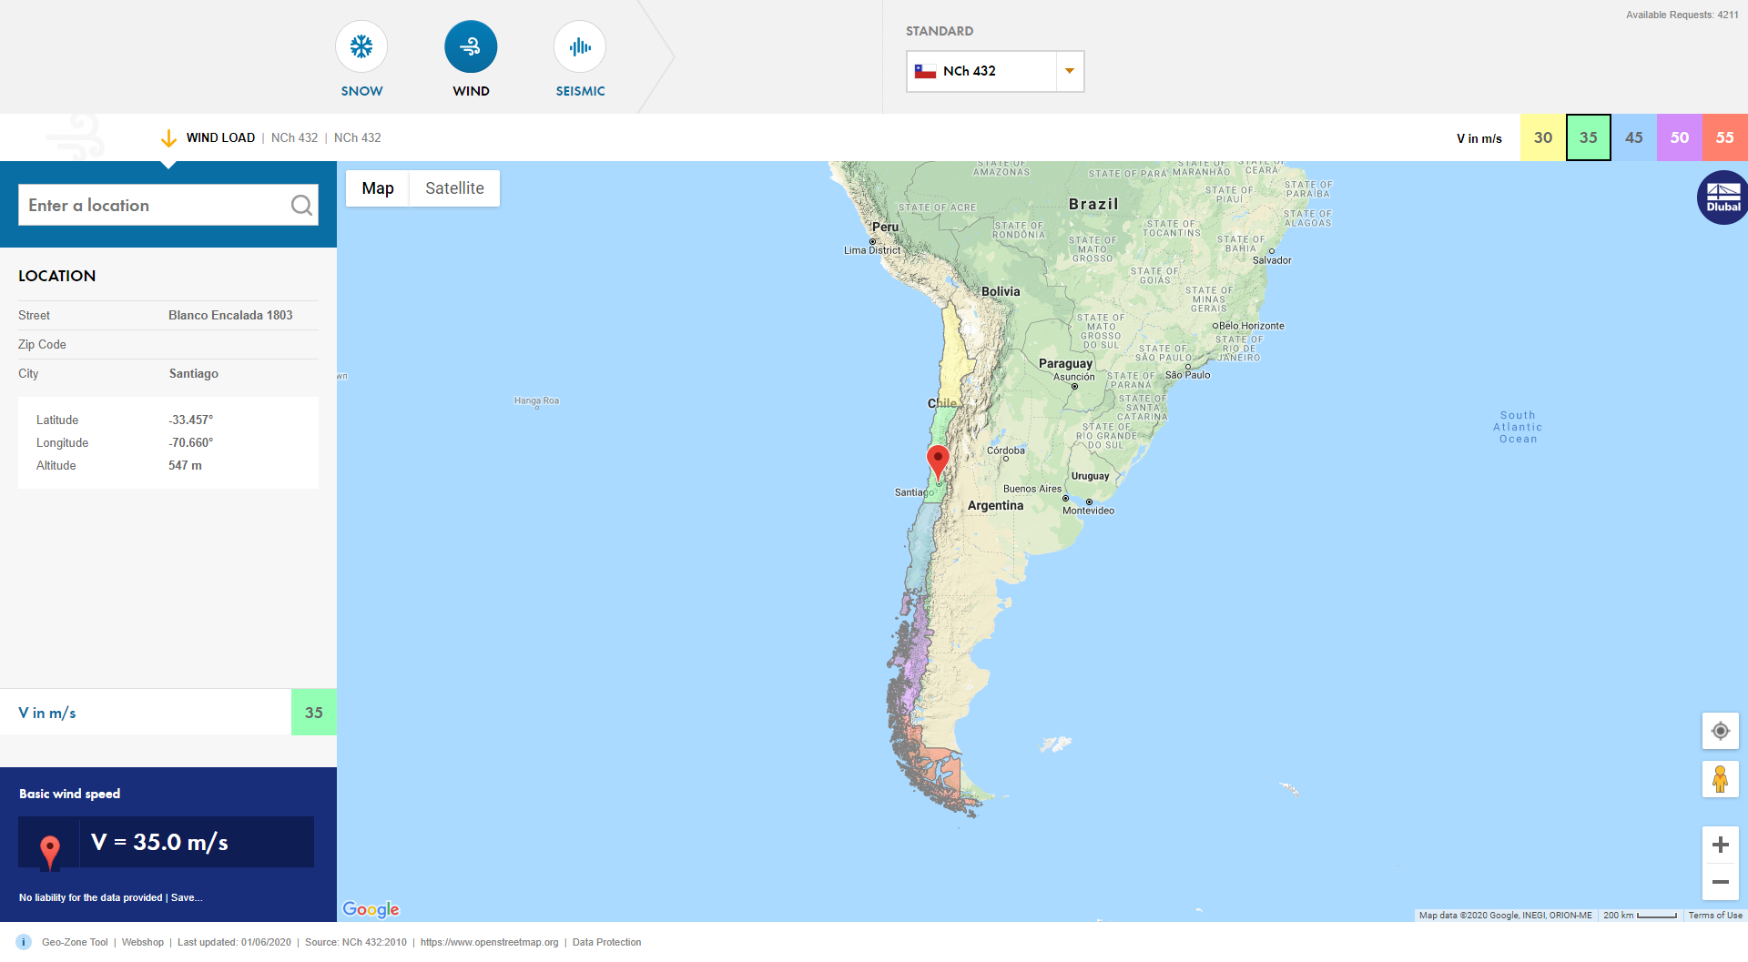This screenshot has width=1748, height=962.
Task: Click the street value Blanco Encalada 1803
Action: tap(230, 315)
